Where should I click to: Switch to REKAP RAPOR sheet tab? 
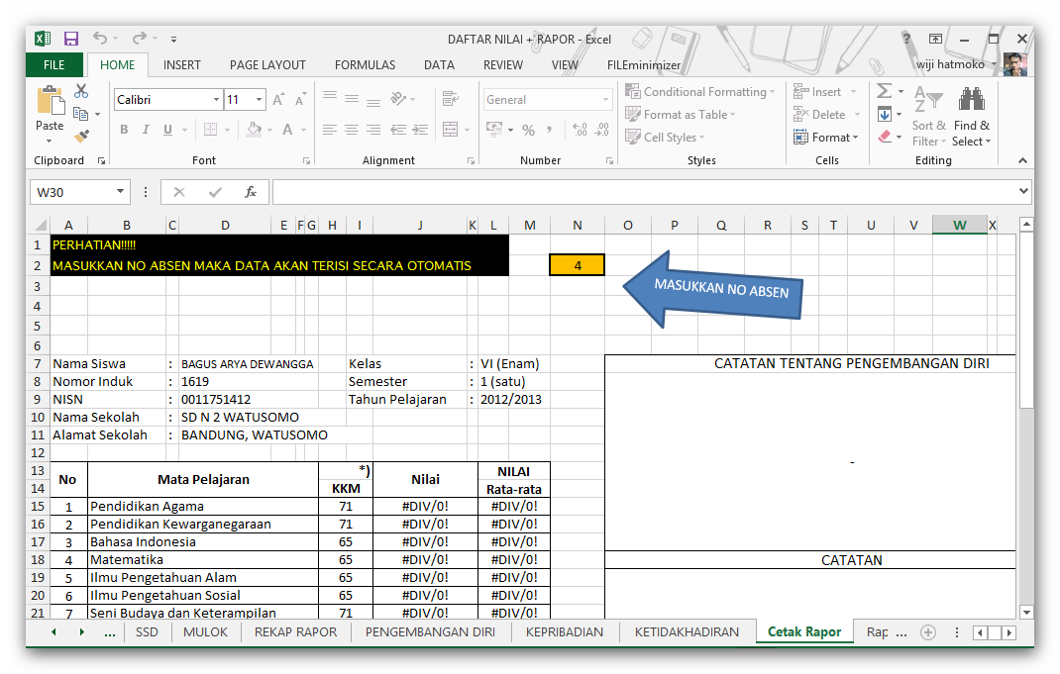(295, 632)
